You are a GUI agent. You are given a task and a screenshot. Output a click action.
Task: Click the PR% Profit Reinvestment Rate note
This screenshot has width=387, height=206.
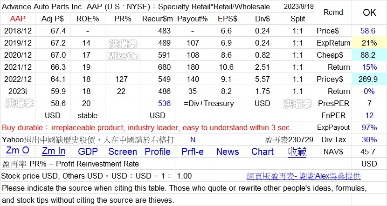70,164
